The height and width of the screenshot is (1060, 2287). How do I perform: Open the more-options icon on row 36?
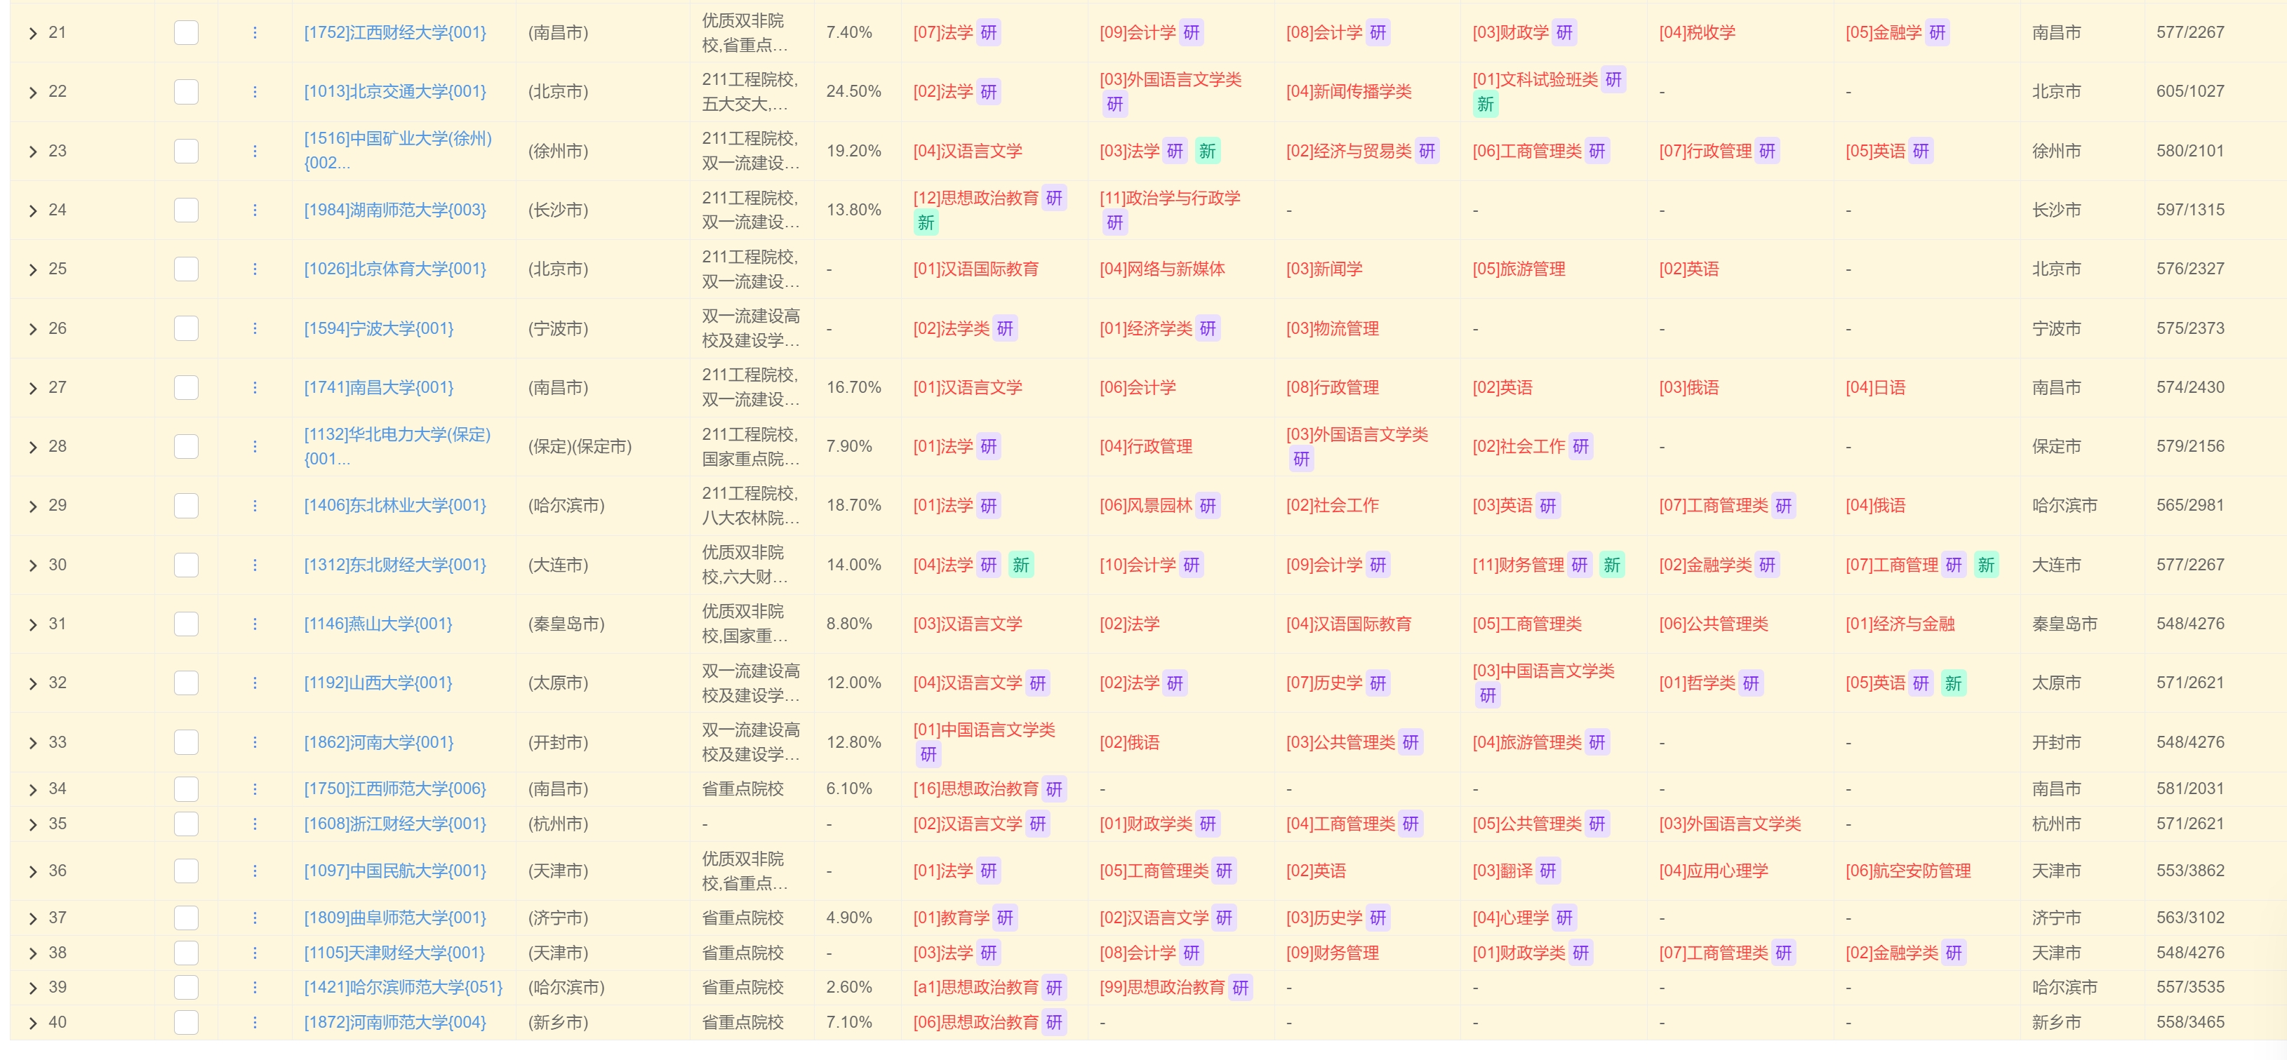pyautogui.click(x=255, y=871)
